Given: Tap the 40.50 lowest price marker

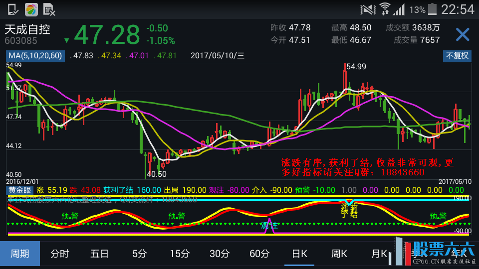Looking at the screenshot, I should pyautogui.click(x=156, y=174).
